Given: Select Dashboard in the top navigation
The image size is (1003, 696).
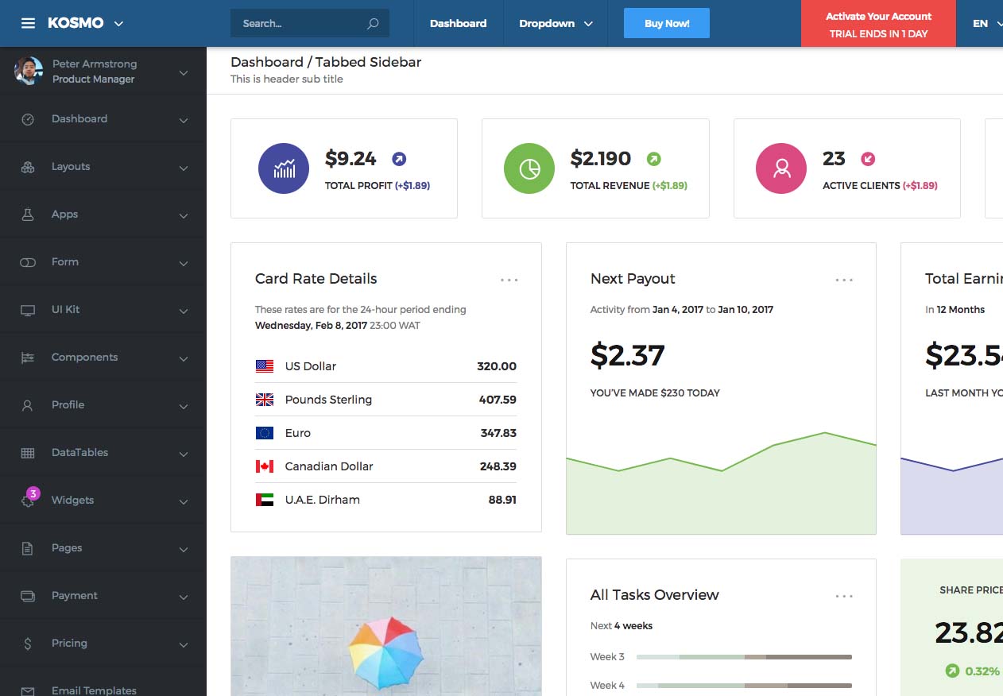Looking at the screenshot, I should pyautogui.click(x=458, y=24).
